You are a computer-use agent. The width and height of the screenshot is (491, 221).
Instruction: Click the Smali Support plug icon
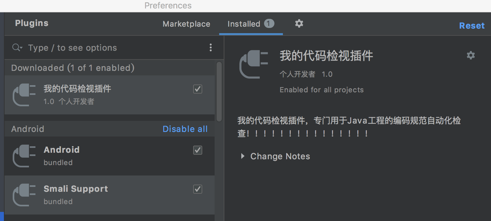tap(24, 195)
